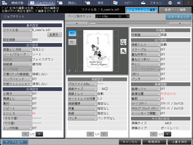Go to next sheet with right arrow
This screenshot has height=145, width=193.
pyautogui.click(x=180, y=24)
